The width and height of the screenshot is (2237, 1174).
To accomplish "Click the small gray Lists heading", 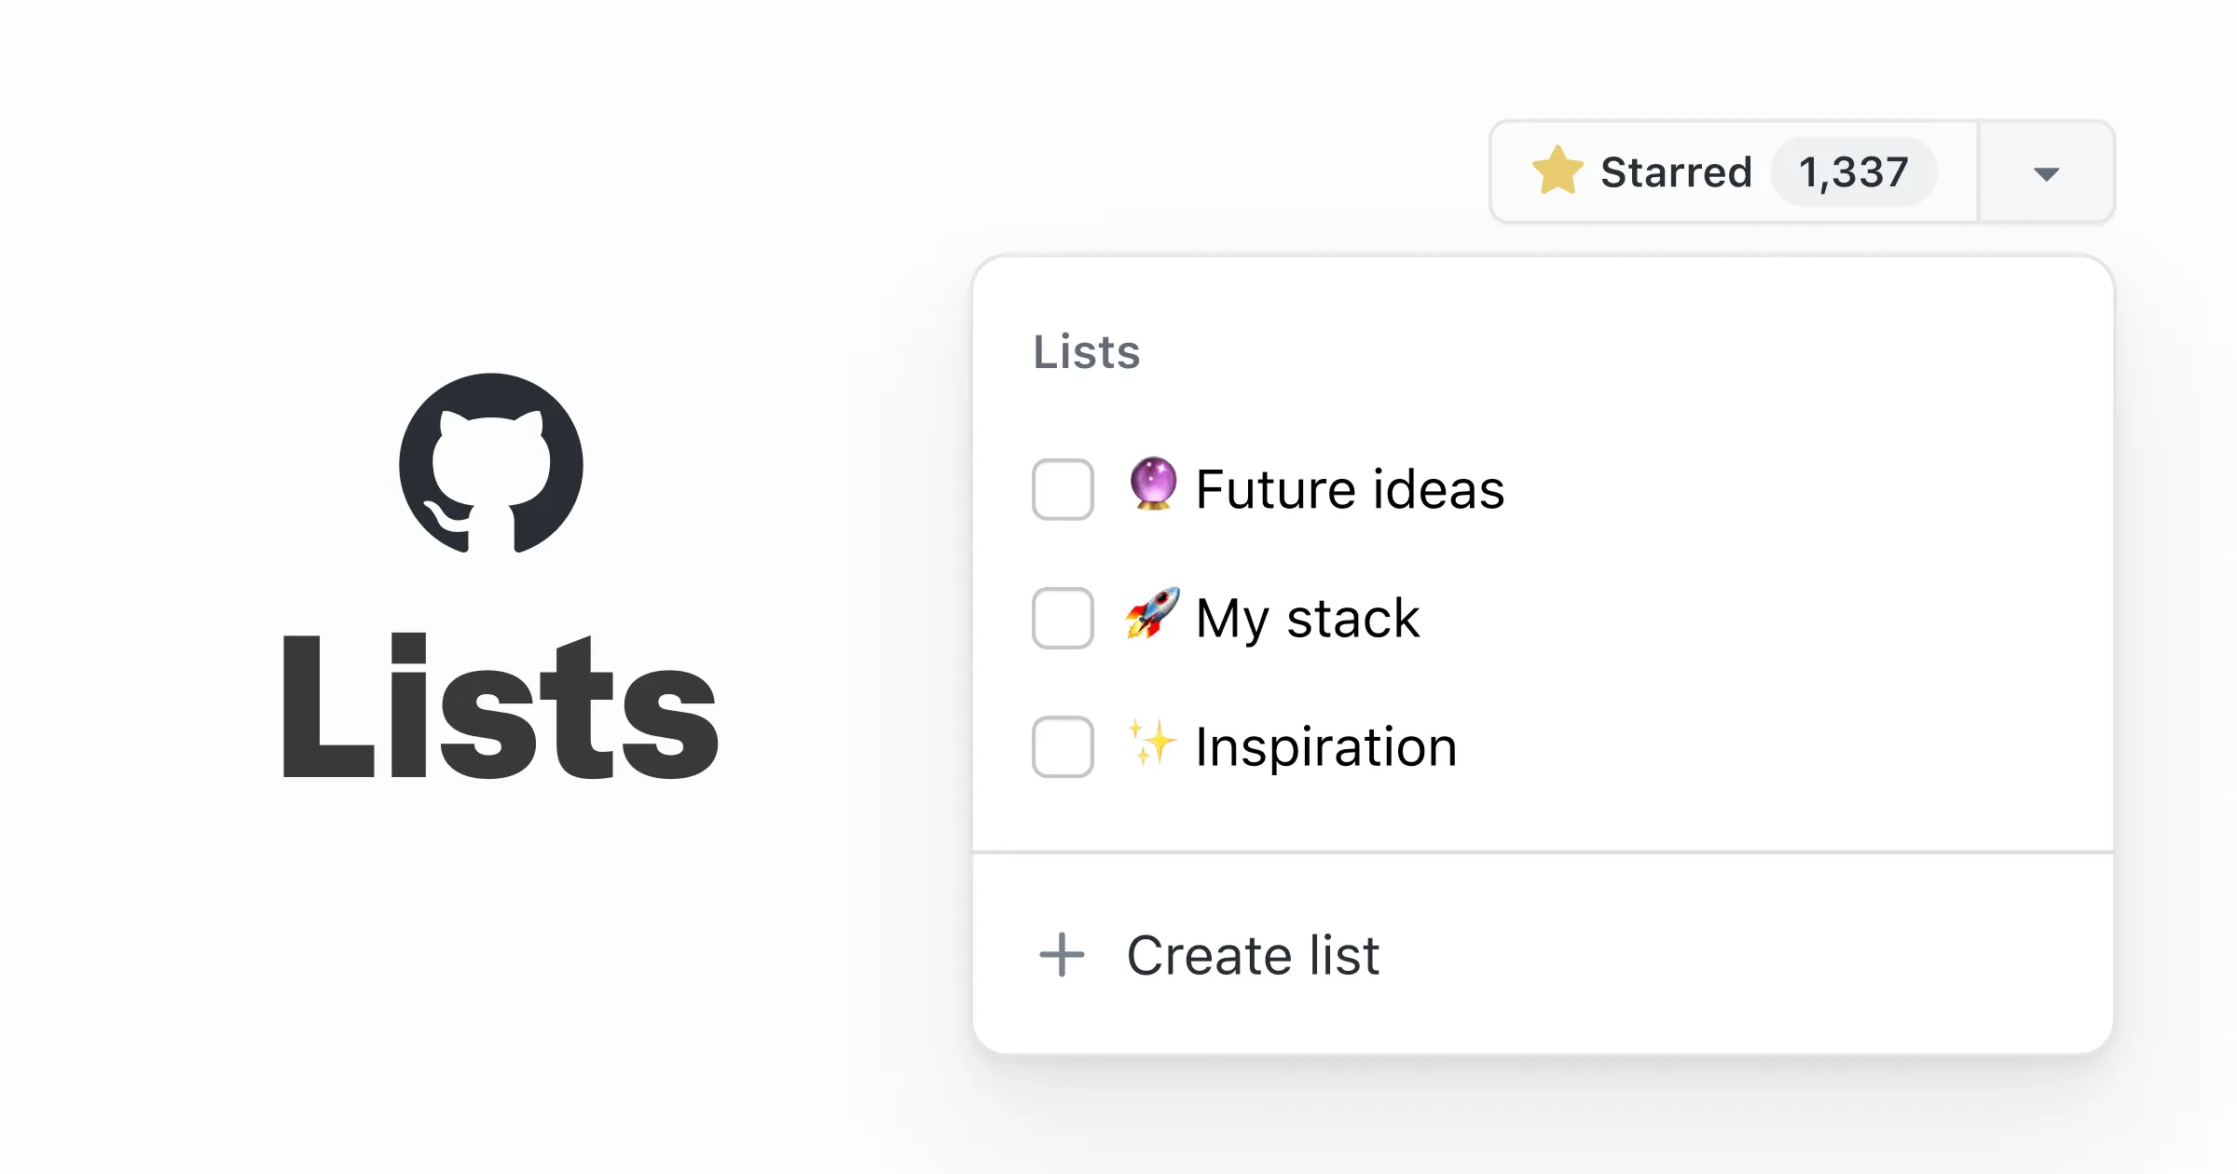I will pos(1087,352).
